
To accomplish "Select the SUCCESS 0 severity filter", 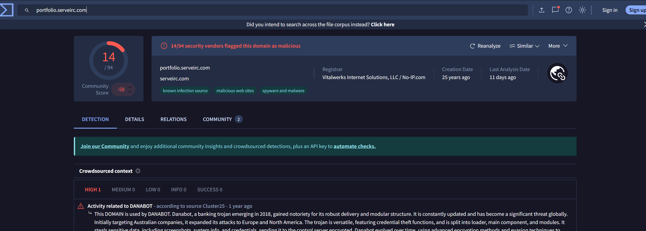I will click(x=210, y=190).
